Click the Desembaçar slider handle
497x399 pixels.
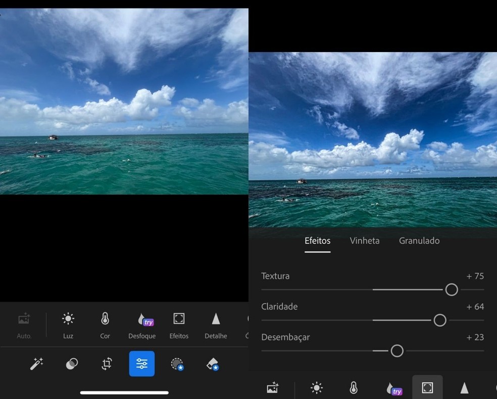(397, 351)
